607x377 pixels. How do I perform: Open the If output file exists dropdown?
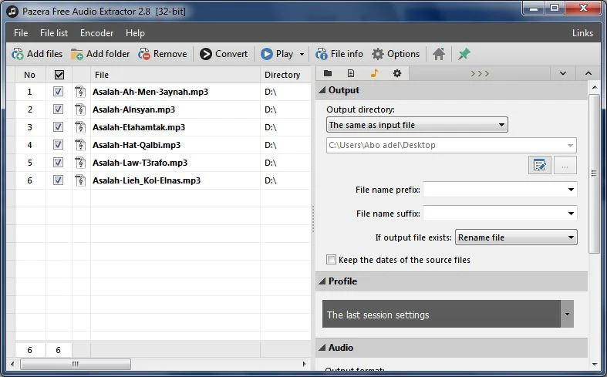coord(516,237)
